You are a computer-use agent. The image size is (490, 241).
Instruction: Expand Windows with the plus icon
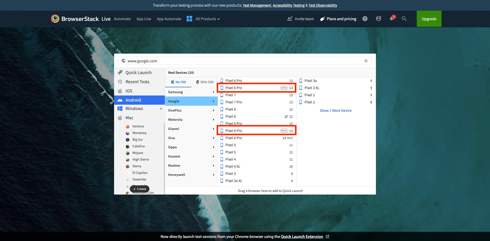pos(161,109)
